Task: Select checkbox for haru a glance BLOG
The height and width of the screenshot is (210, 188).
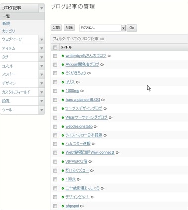Action: tap(55, 100)
